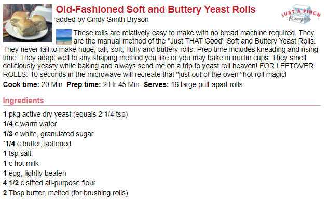Select the egg, lightly beaten line
The height and width of the screenshot is (200, 329).
coord(35,173)
